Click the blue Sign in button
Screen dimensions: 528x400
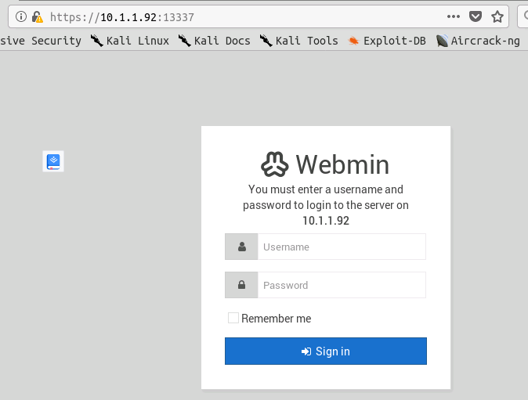[326, 351]
